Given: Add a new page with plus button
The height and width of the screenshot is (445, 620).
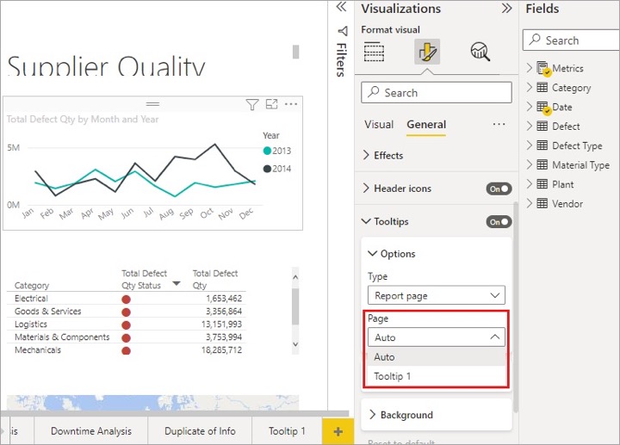Looking at the screenshot, I should 338,431.
